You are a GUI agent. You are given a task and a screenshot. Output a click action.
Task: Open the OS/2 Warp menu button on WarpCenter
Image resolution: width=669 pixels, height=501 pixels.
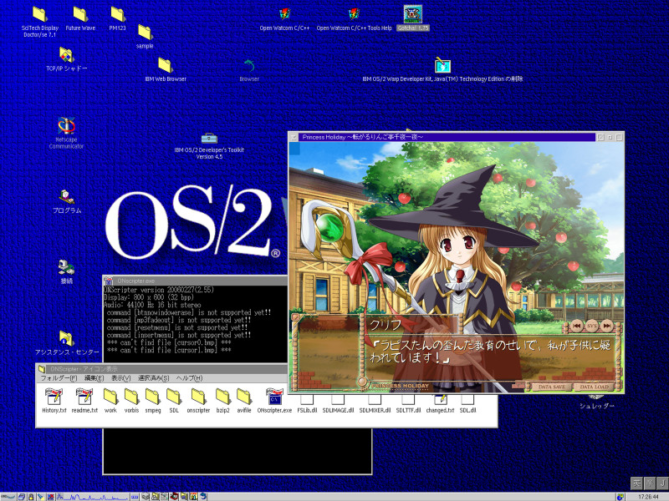pos(8,497)
